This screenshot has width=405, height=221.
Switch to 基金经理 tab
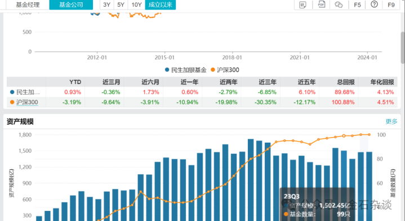[x=28, y=5]
